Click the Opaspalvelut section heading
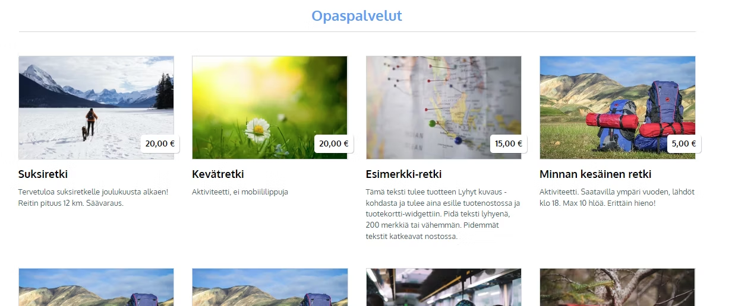This screenshot has height=306, width=754. pyautogui.click(x=357, y=16)
